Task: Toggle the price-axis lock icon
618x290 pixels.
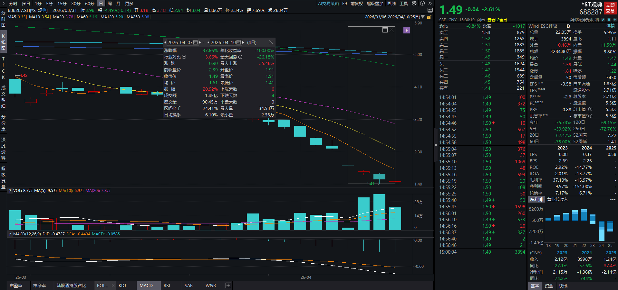Action: [430, 17]
